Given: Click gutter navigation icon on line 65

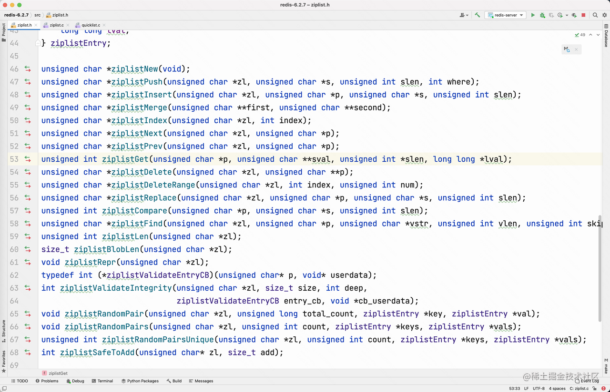Looking at the screenshot, I should (28, 314).
